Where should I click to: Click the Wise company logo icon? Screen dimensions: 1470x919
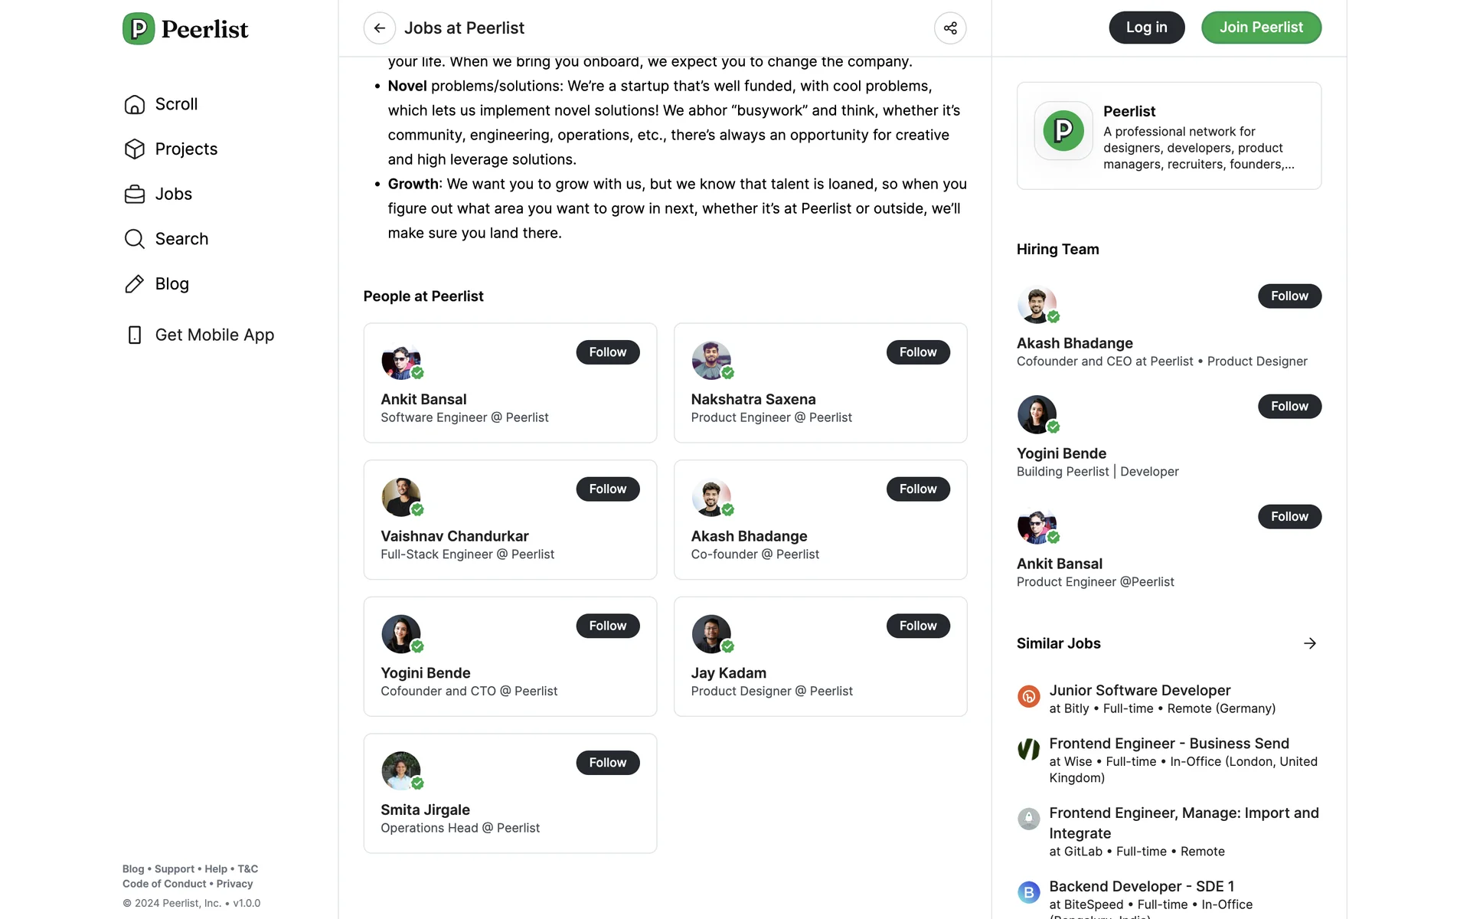tap(1028, 749)
